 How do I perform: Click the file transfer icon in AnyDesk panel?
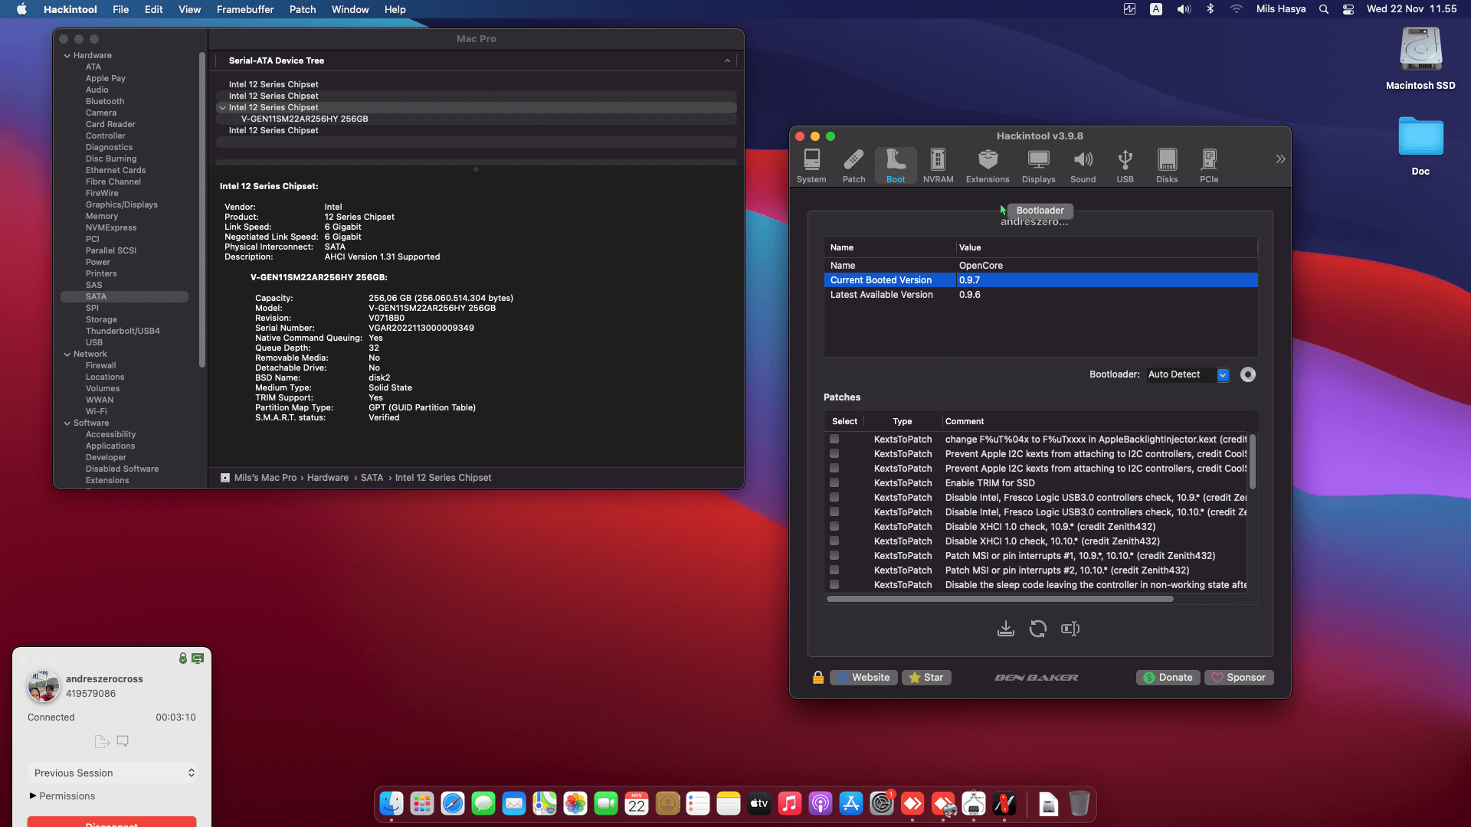(x=102, y=741)
